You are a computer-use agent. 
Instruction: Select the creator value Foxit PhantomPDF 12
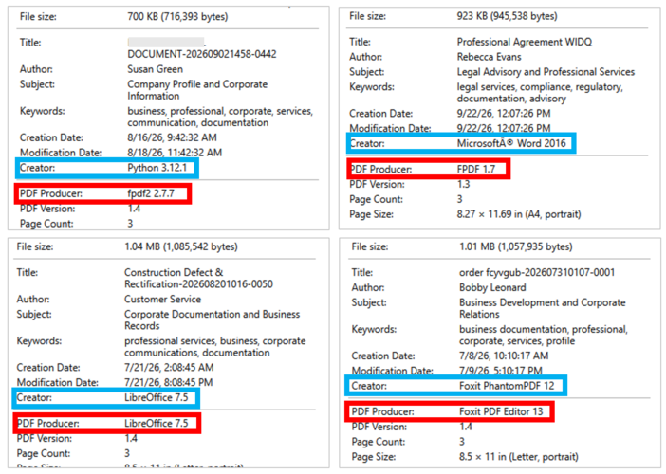[x=507, y=386]
